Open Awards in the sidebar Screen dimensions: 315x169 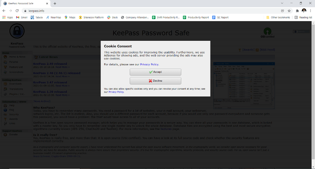13,119
